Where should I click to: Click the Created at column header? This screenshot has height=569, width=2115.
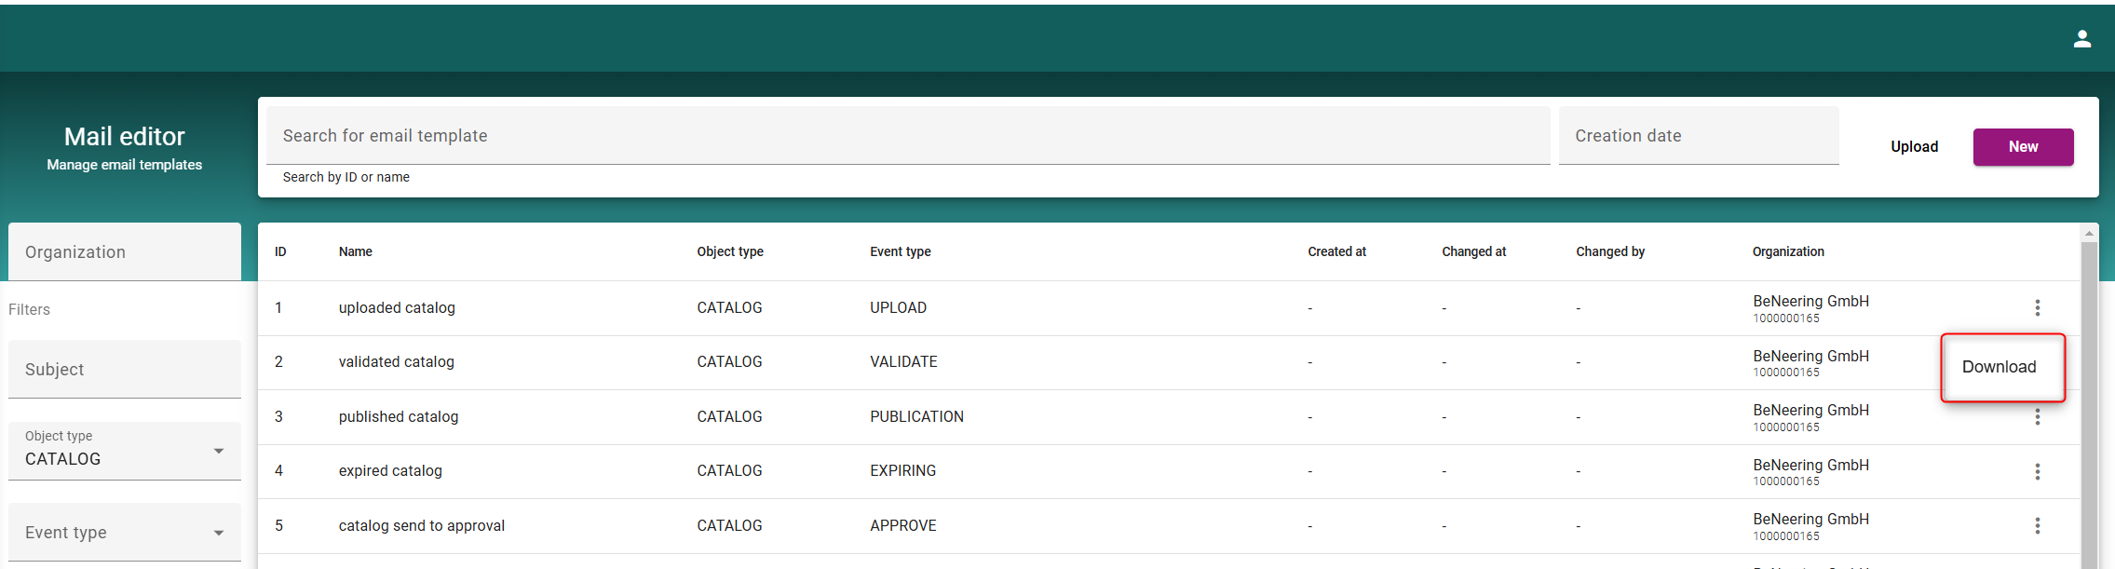pyautogui.click(x=1336, y=252)
